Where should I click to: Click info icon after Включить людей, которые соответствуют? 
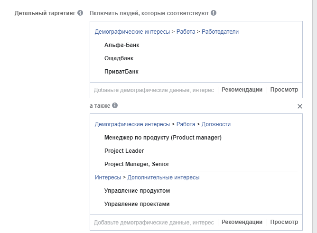(214, 13)
